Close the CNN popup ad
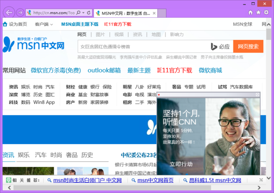This screenshot has width=274, height=193. tap(258, 95)
